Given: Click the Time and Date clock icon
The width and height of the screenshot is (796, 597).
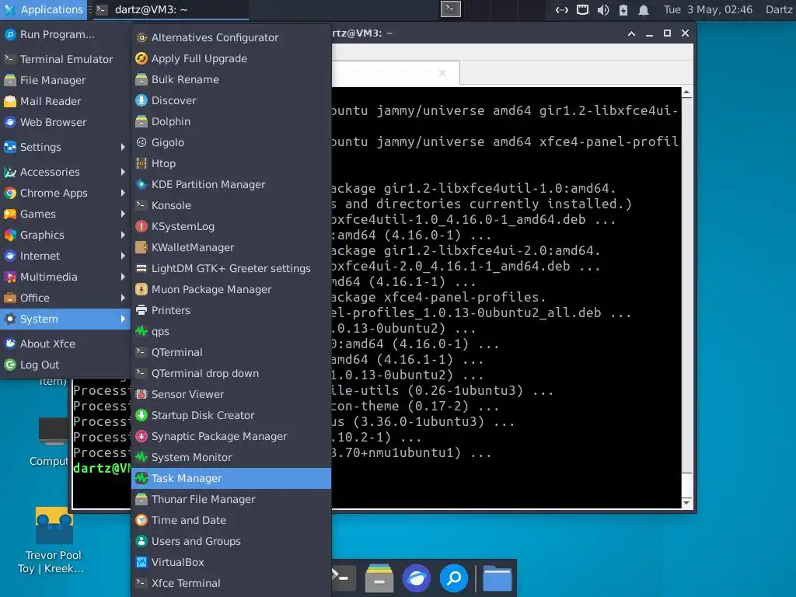Looking at the screenshot, I should (141, 520).
